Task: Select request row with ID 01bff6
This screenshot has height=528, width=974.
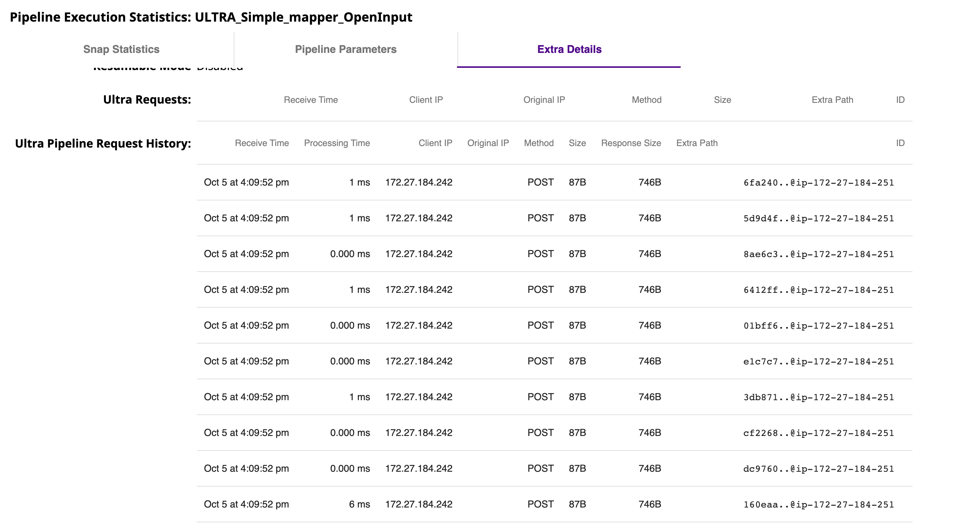Action: [x=818, y=326]
